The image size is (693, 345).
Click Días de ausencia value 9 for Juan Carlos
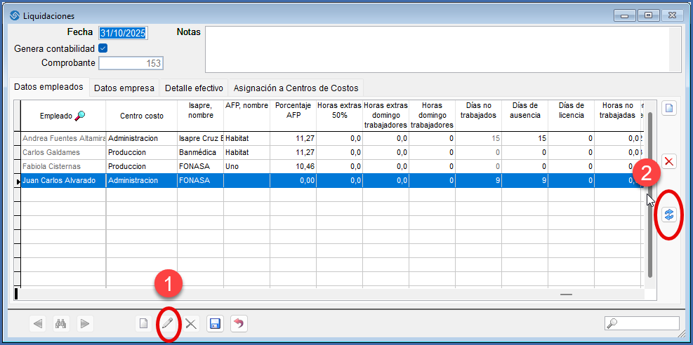[525, 180]
